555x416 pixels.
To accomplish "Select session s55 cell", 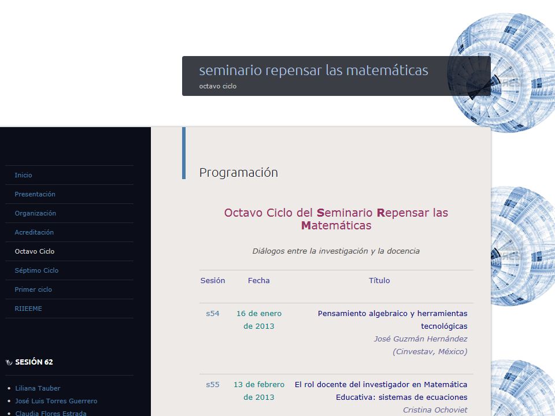I will [x=213, y=385].
